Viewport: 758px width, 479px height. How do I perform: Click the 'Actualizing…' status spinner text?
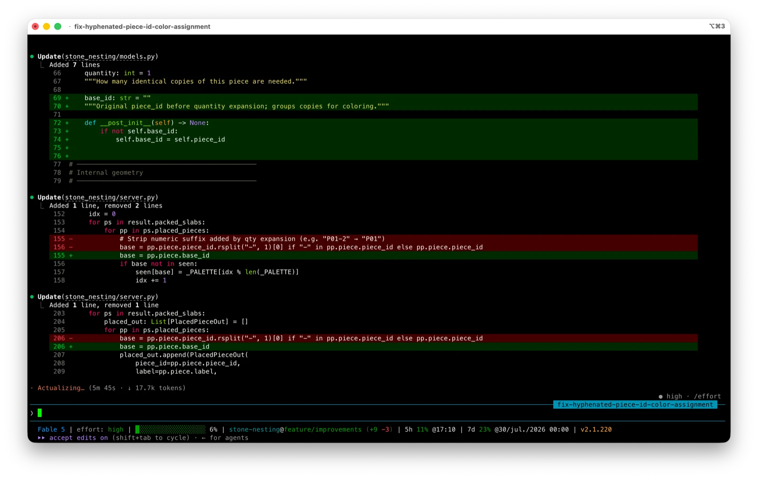pyautogui.click(x=61, y=388)
